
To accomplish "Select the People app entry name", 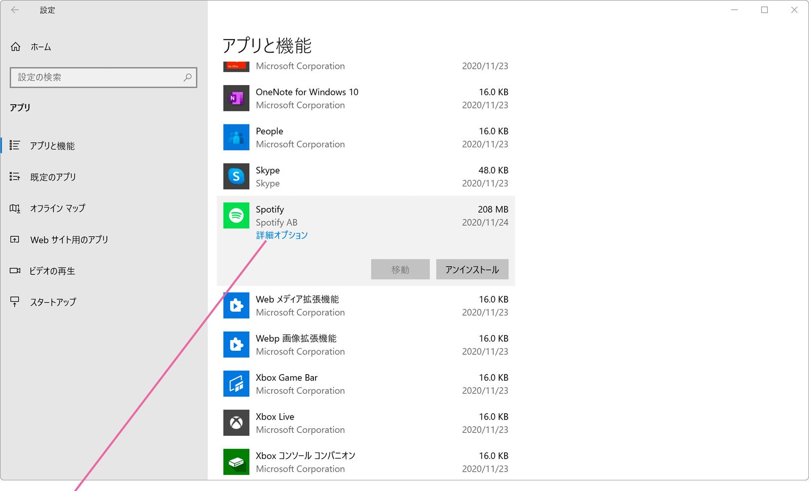I will (x=269, y=131).
